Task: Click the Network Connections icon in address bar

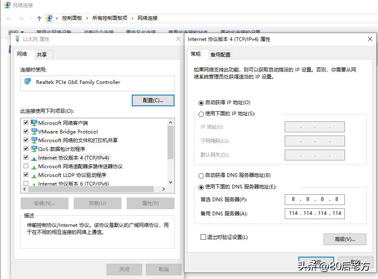Action: [x=50, y=18]
